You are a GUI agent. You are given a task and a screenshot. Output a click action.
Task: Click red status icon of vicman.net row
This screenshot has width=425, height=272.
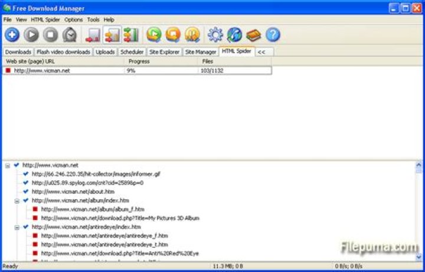[x=8, y=70]
